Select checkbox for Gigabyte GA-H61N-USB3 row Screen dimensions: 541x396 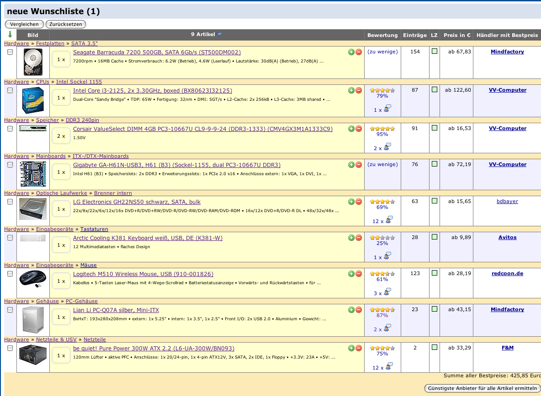(10, 165)
